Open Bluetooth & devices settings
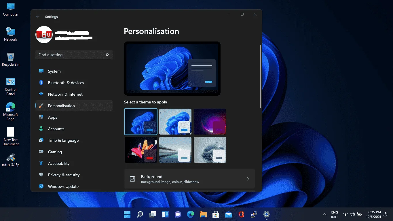The width and height of the screenshot is (393, 221). [x=74, y=83]
